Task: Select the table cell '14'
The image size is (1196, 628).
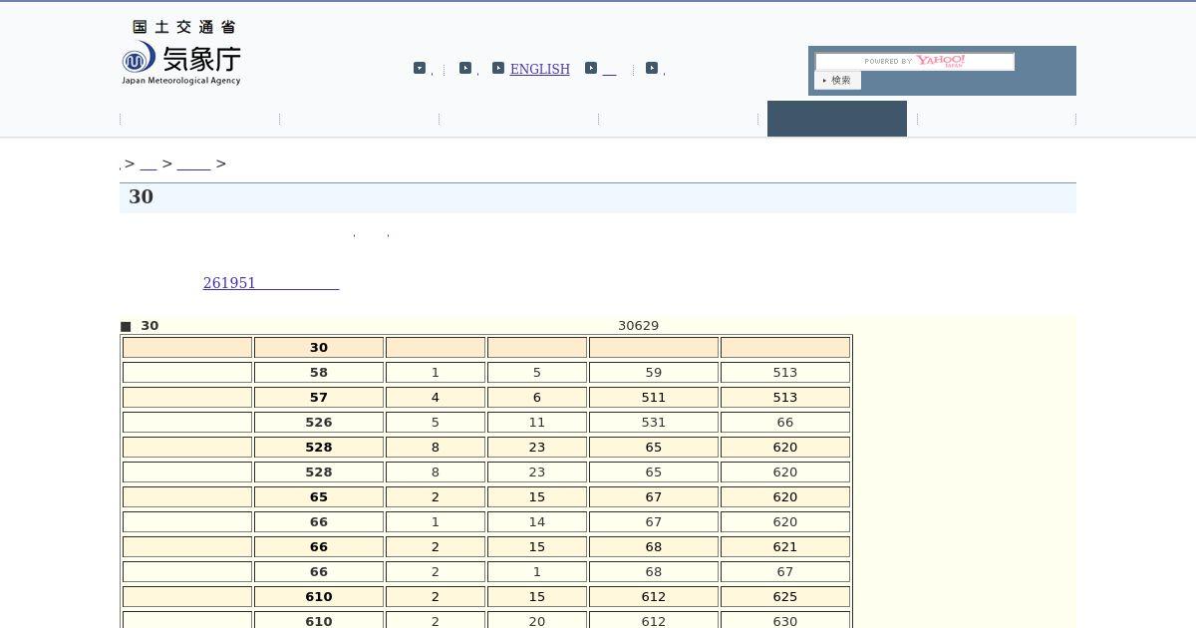Action: [x=537, y=521]
